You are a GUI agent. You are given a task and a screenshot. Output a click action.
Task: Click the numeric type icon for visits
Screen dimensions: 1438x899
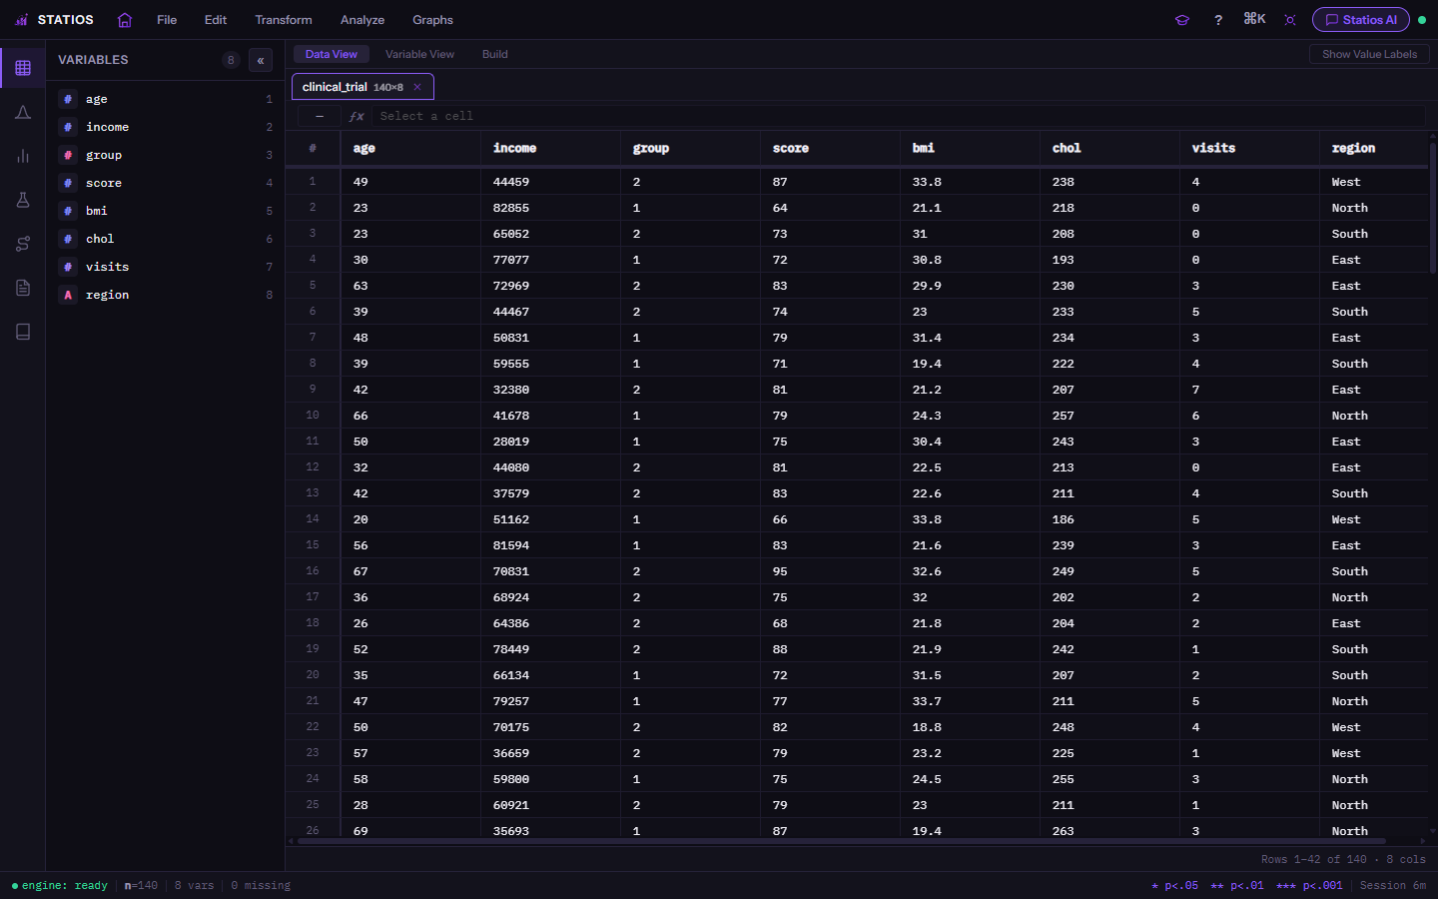(x=68, y=267)
